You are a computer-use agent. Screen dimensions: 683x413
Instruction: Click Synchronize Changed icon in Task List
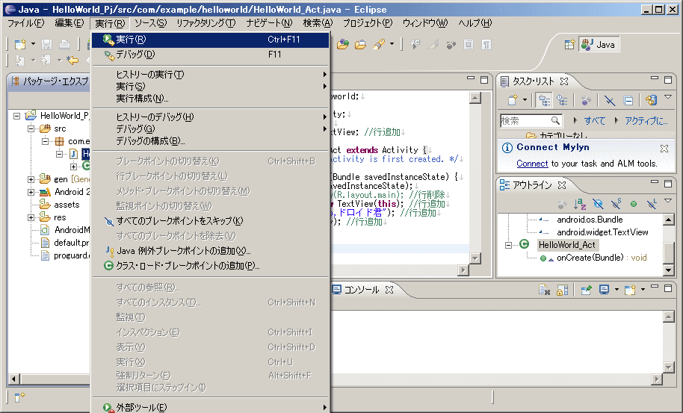(x=651, y=101)
